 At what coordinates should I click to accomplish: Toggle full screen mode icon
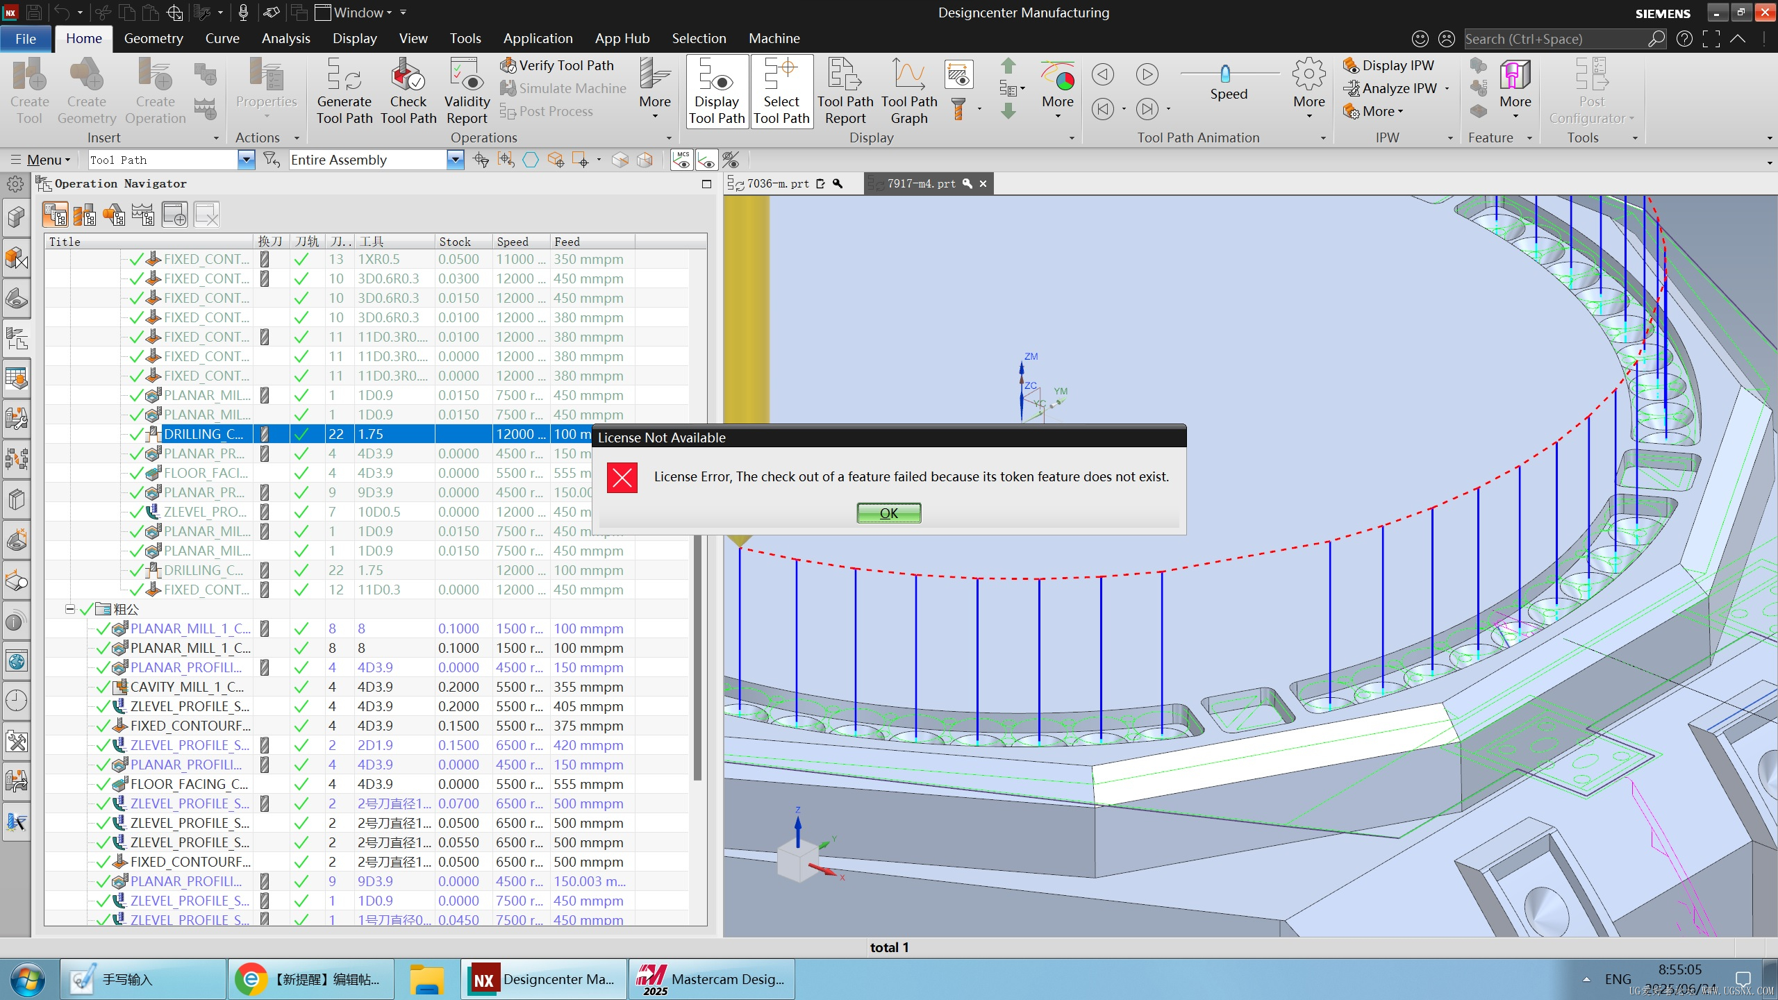[x=1711, y=39]
